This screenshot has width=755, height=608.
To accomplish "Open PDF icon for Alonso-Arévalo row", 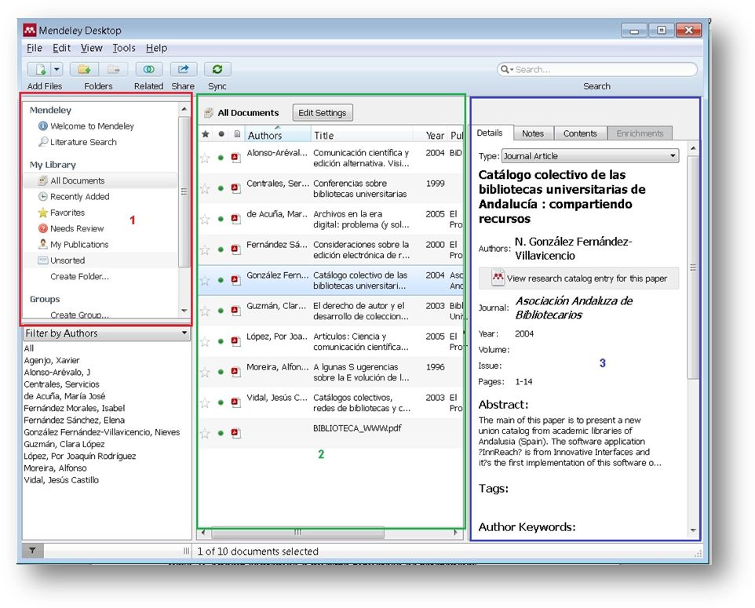I will [235, 158].
